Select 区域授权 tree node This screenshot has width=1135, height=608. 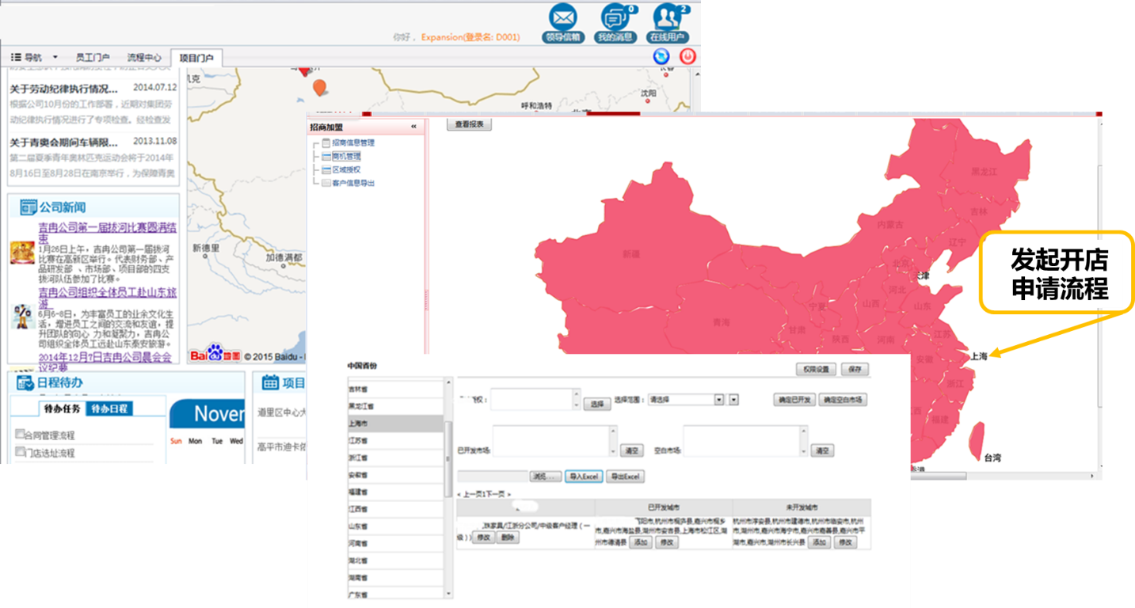coord(346,169)
